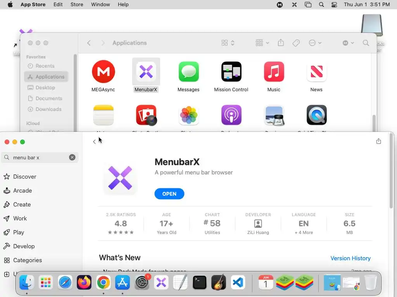This screenshot has width=397, height=297.
Task: Go forward in Finder window
Action: coord(103,43)
